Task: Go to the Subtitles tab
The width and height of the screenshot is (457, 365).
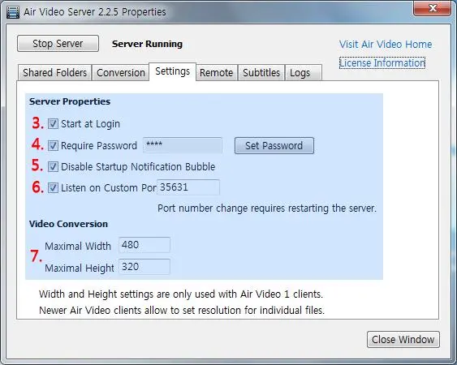Action: tap(261, 72)
